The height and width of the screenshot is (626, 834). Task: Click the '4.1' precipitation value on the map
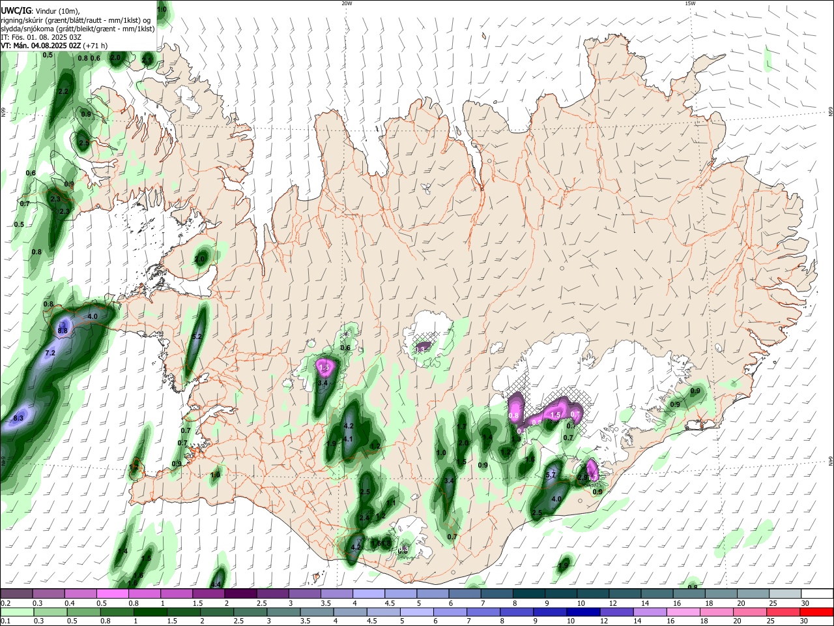[x=347, y=440]
